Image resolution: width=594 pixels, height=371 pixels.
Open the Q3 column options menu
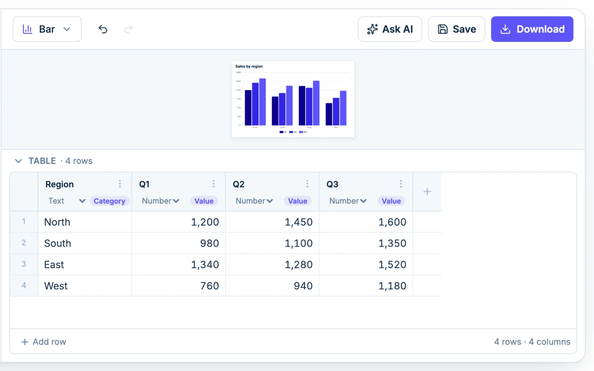coord(401,184)
